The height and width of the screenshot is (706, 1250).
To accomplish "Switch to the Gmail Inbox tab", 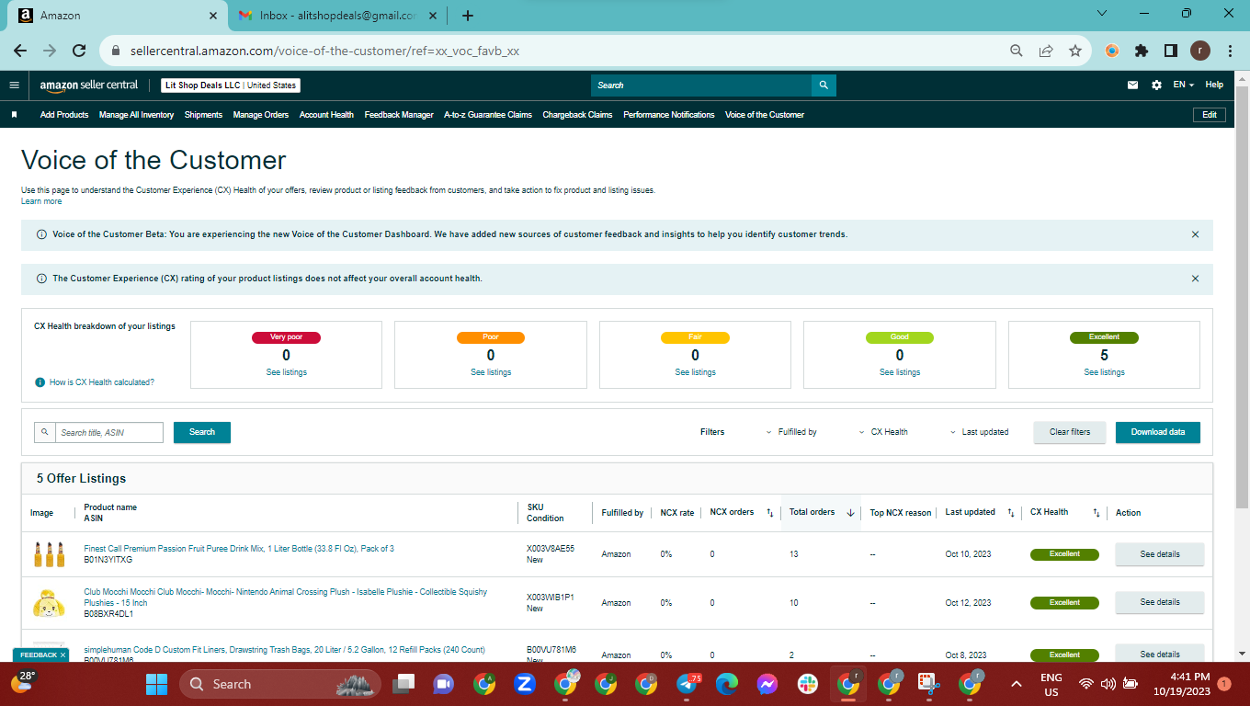I will (x=335, y=16).
